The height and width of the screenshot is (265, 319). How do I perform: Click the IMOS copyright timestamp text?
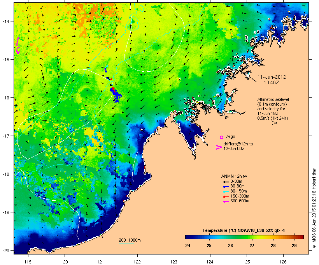click(314, 208)
